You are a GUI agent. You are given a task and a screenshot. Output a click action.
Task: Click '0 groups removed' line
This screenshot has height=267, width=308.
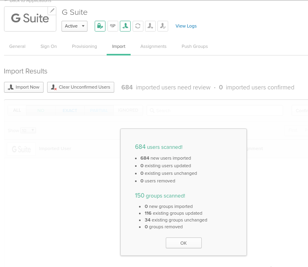pos(164,227)
